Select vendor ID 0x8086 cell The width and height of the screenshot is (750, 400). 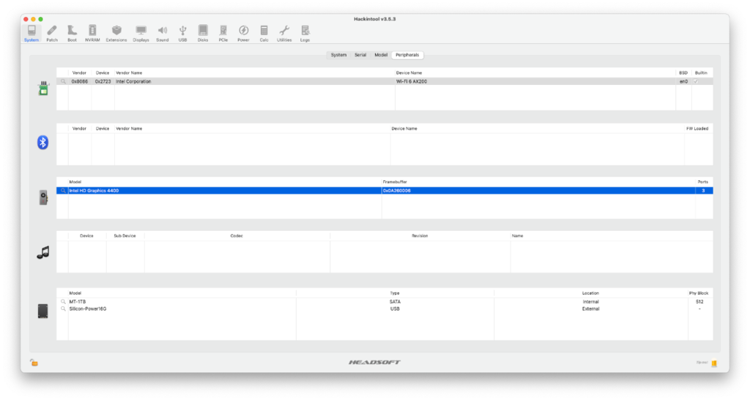80,82
